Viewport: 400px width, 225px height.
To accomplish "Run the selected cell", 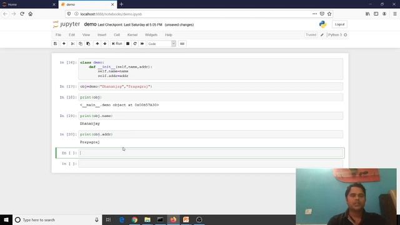I will click(x=117, y=44).
